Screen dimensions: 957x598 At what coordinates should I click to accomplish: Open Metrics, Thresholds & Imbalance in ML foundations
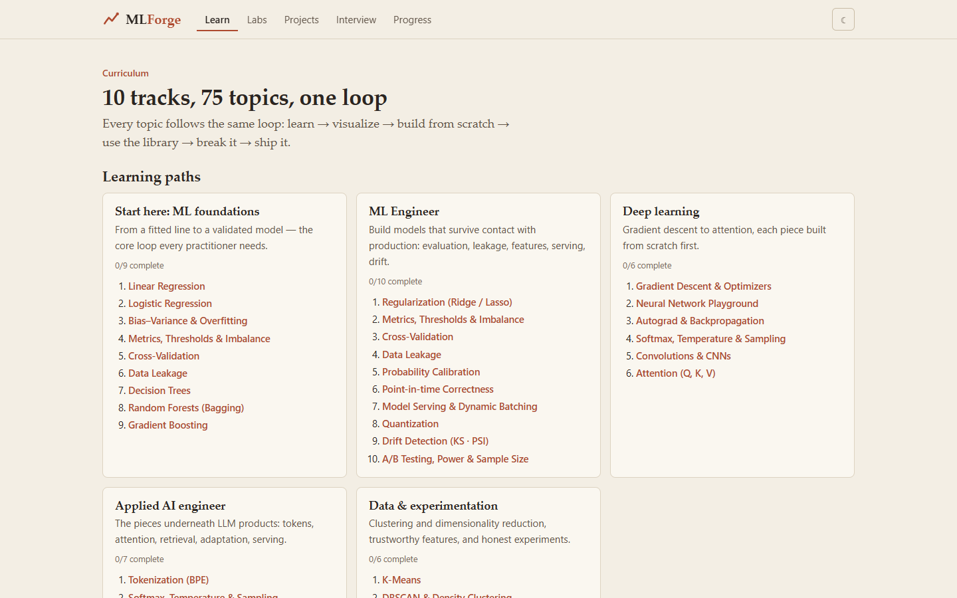[x=199, y=339]
